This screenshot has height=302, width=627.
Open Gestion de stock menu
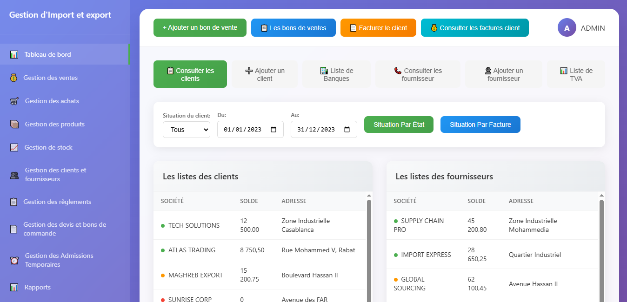[65, 147]
